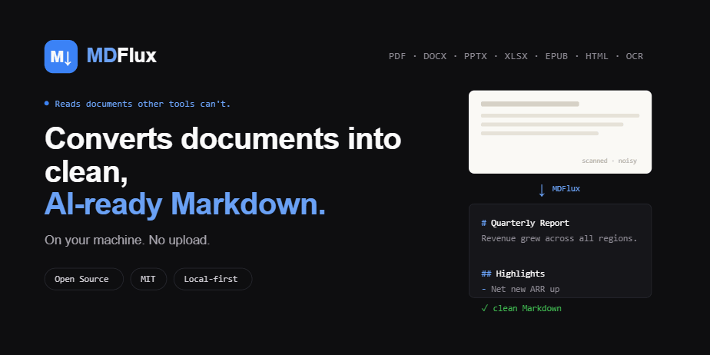
Task: Click the '## Highlights' heading line
Action: 513,274
